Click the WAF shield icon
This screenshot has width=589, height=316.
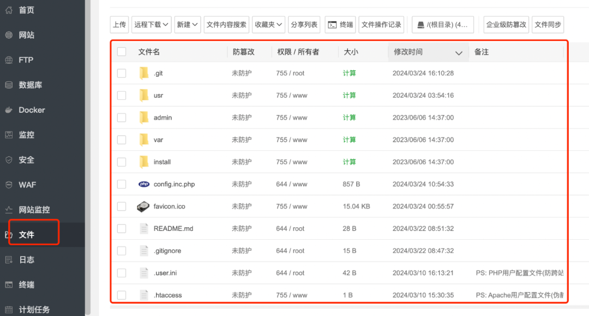click(x=9, y=185)
